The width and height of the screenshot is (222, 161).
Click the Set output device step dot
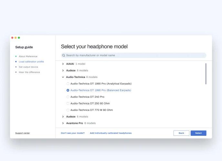(x=16, y=67)
